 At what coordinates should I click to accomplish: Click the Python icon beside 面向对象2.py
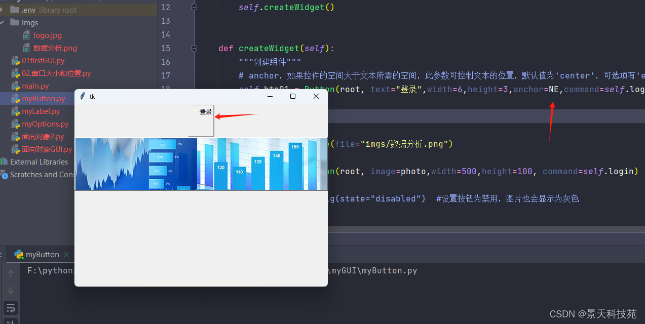15,137
